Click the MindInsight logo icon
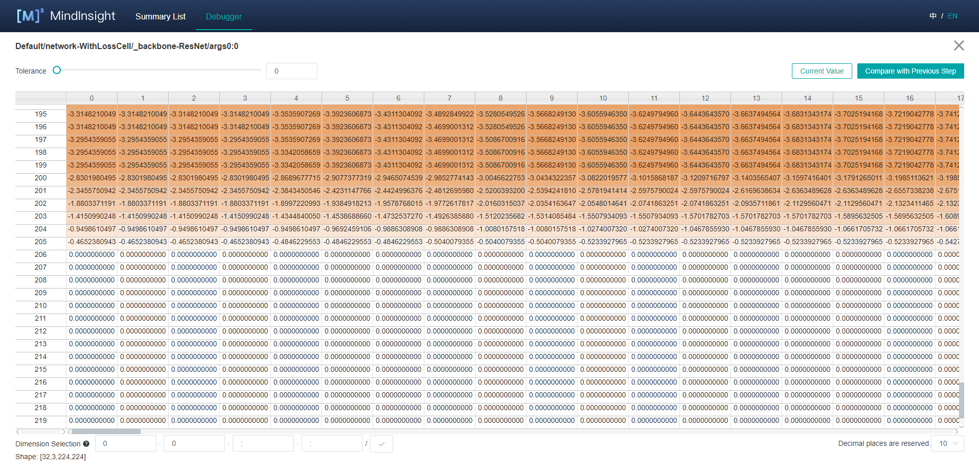Screen dimensions: 979x476 click(x=30, y=16)
